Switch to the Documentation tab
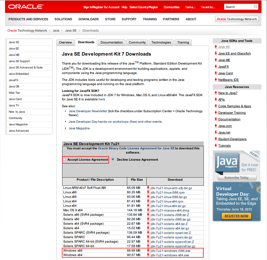Viewport: 267px width, 260px height. pyautogui.click(x=112, y=42)
